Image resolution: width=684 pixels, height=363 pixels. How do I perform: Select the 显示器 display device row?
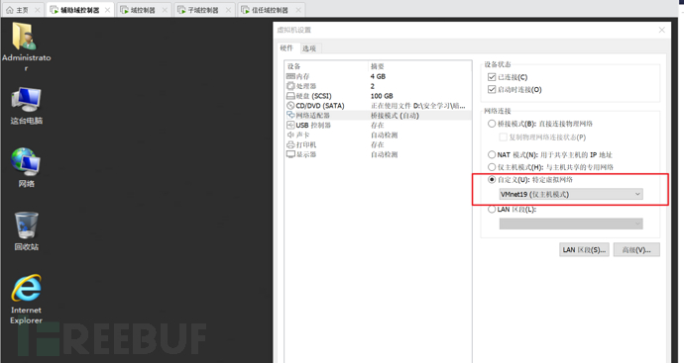pos(379,154)
